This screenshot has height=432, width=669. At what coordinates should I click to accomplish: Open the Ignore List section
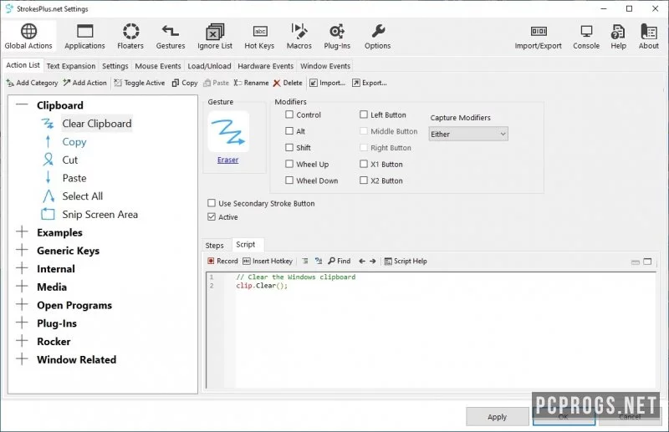click(215, 37)
